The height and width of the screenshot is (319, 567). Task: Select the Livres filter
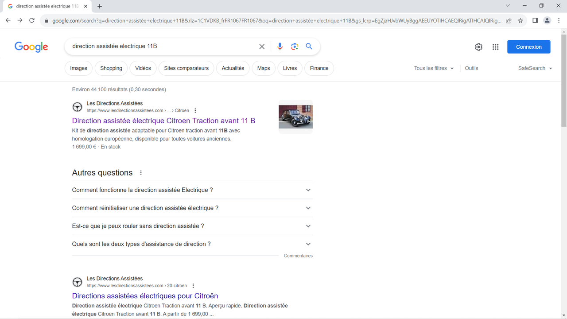pos(290,68)
